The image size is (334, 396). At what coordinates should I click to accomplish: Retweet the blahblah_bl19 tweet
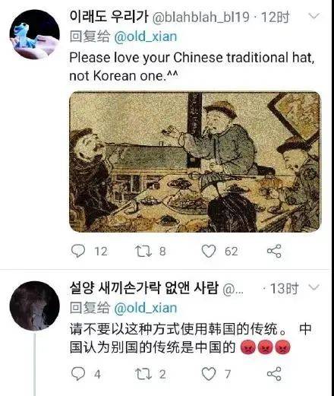click(143, 251)
